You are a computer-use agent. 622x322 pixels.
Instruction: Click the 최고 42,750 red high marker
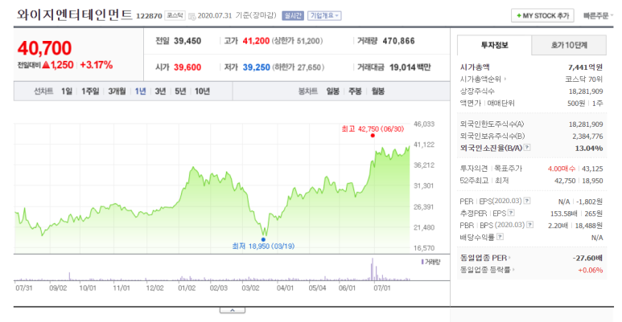373,136
